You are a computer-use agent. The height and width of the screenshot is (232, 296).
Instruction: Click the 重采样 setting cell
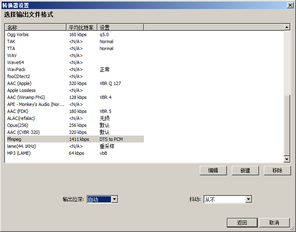coord(107,146)
